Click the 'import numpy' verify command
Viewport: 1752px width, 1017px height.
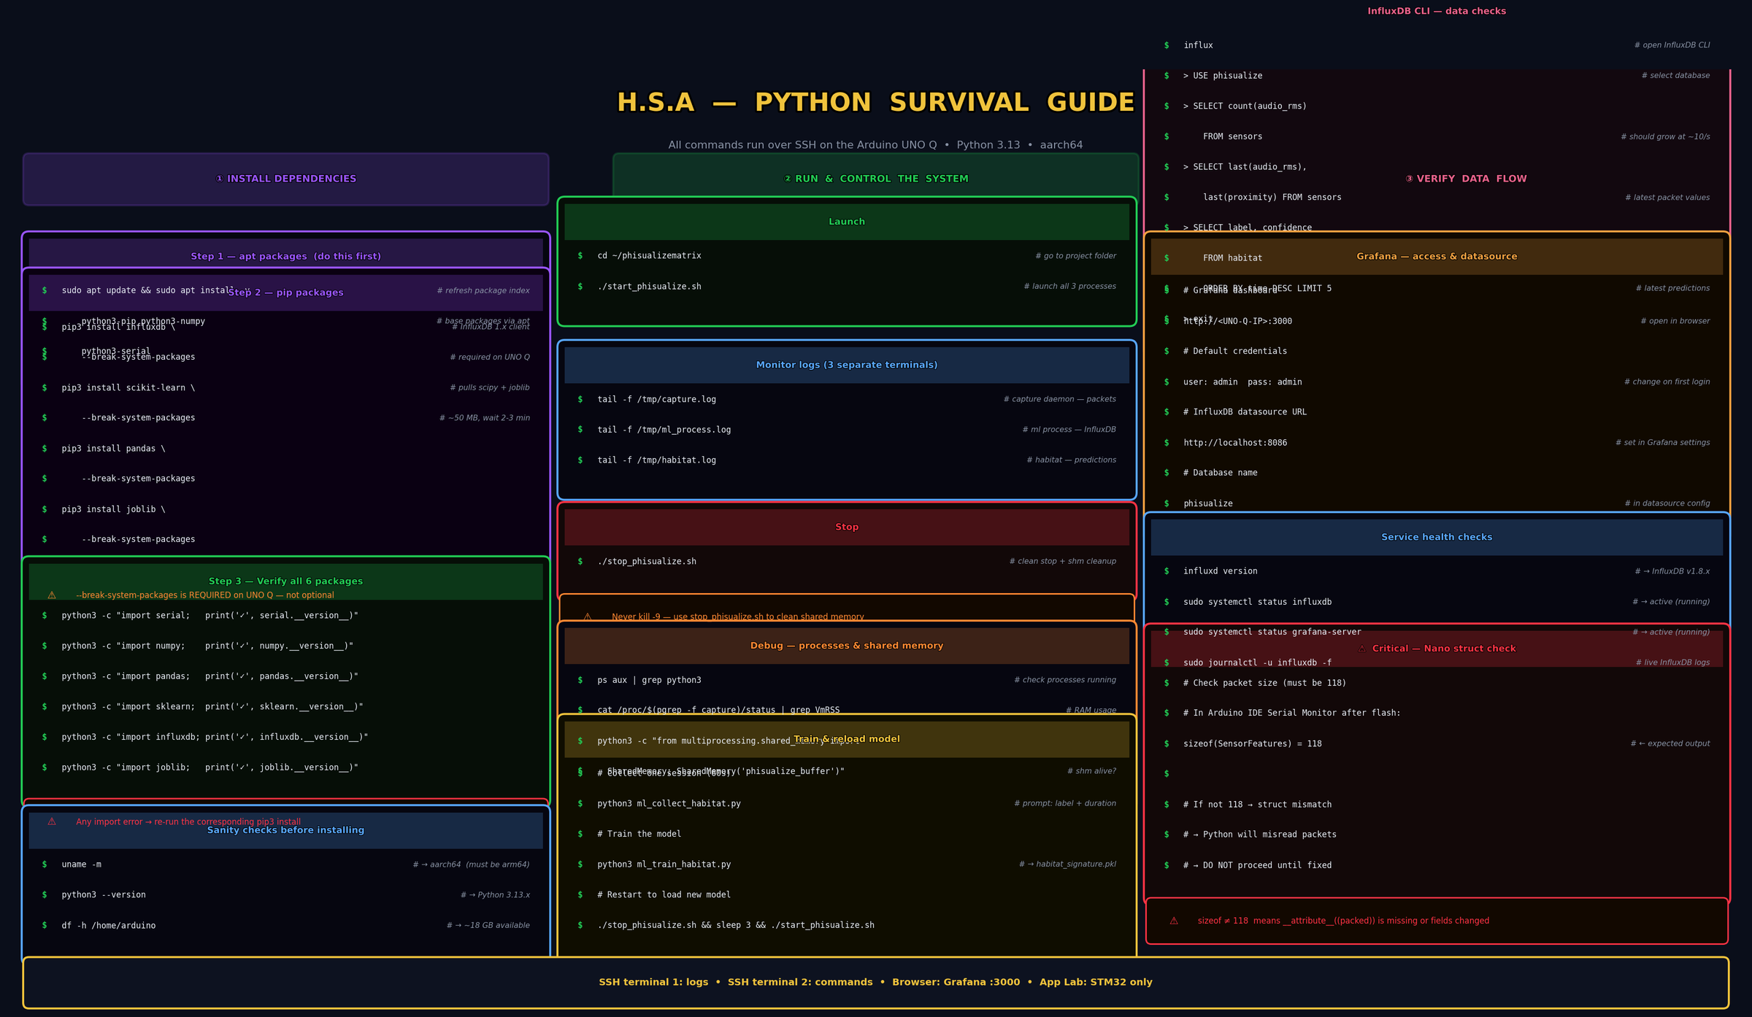[x=207, y=646]
